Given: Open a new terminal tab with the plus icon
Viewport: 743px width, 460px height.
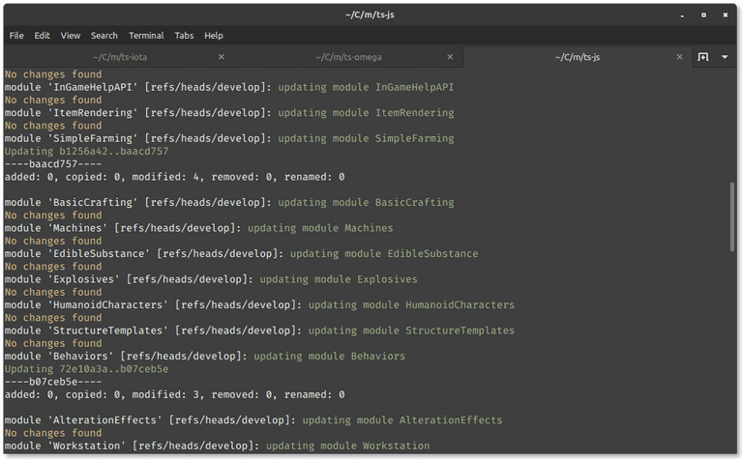Looking at the screenshot, I should (x=703, y=57).
